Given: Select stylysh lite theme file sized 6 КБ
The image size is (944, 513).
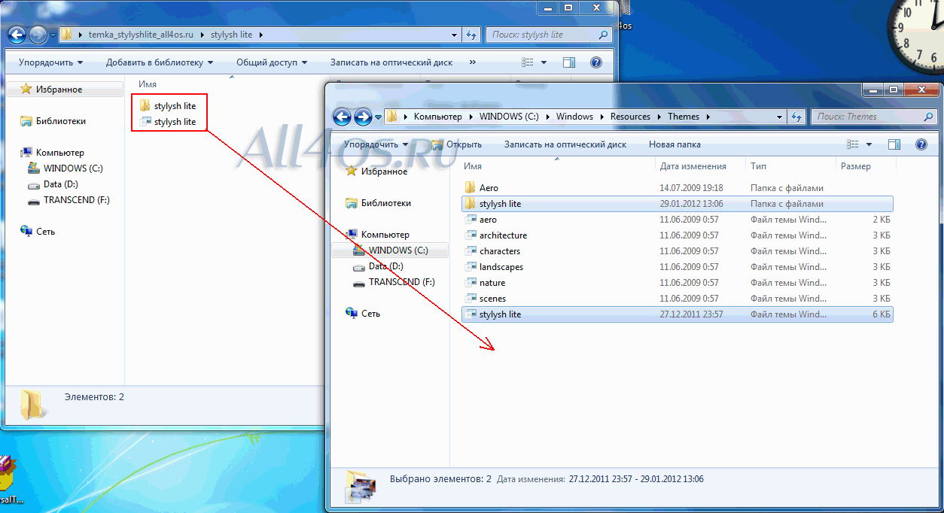Looking at the screenshot, I should [x=678, y=314].
